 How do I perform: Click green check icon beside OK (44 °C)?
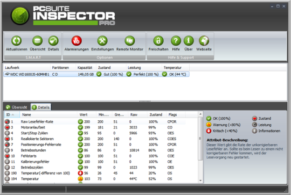(x=164, y=74)
